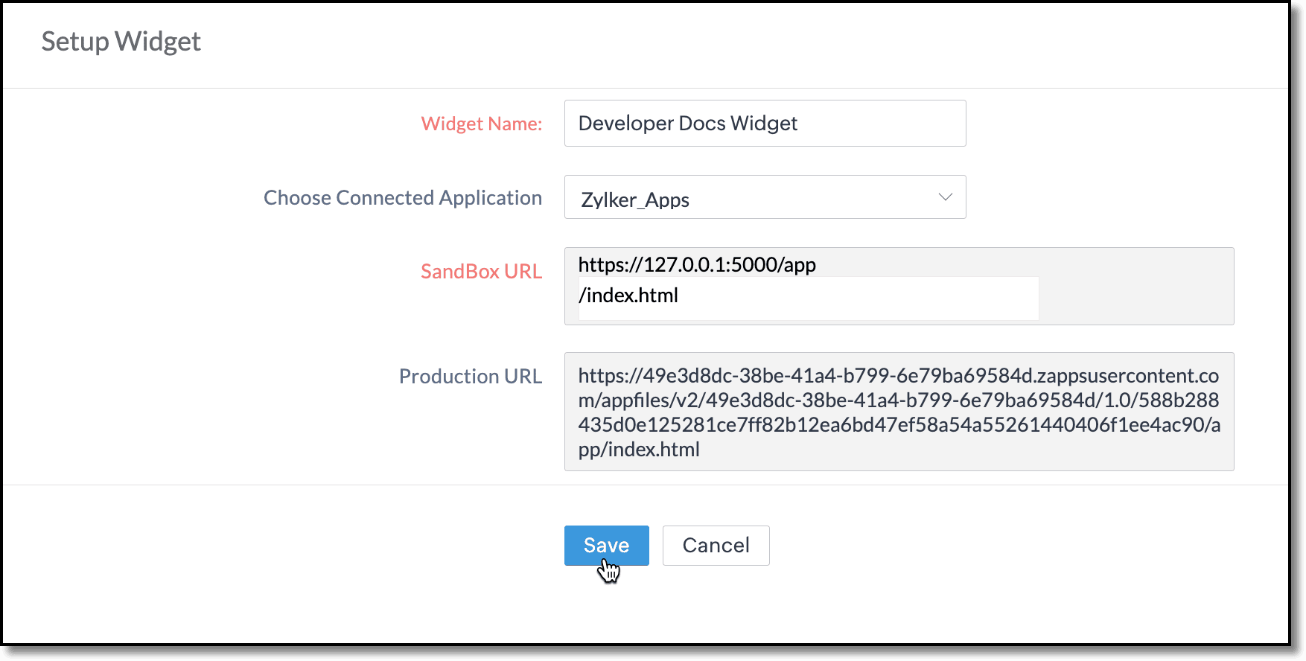Click the Setup Widget heading
Image resolution: width=1306 pixels, height=661 pixels.
click(121, 42)
